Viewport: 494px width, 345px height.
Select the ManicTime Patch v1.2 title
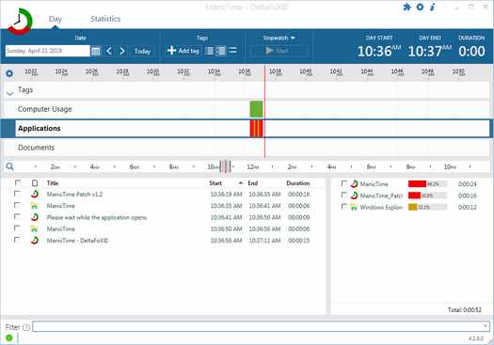coord(74,195)
